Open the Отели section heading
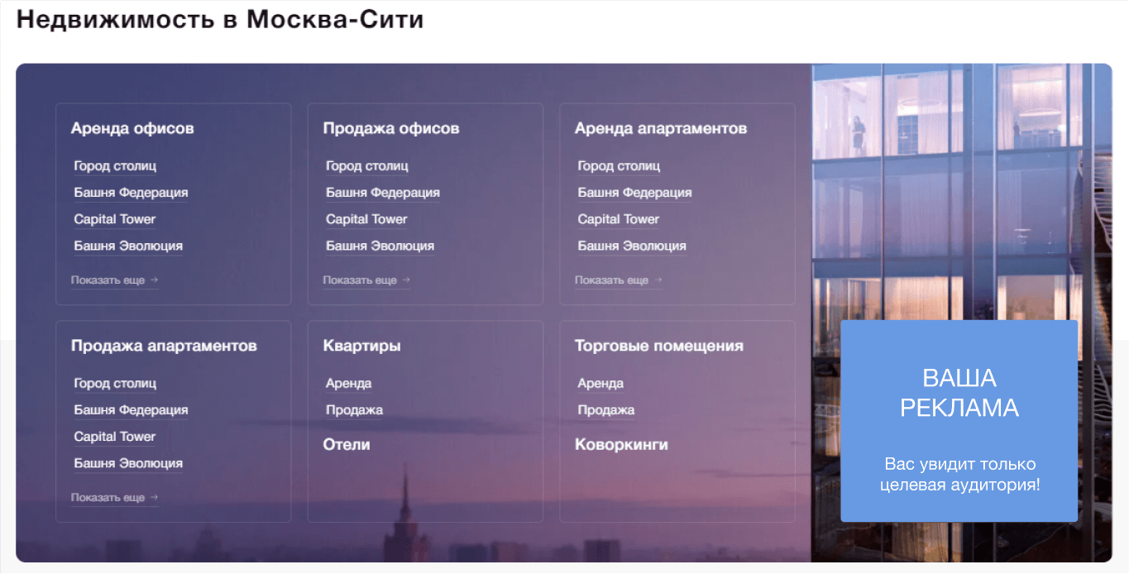 coord(347,445)
